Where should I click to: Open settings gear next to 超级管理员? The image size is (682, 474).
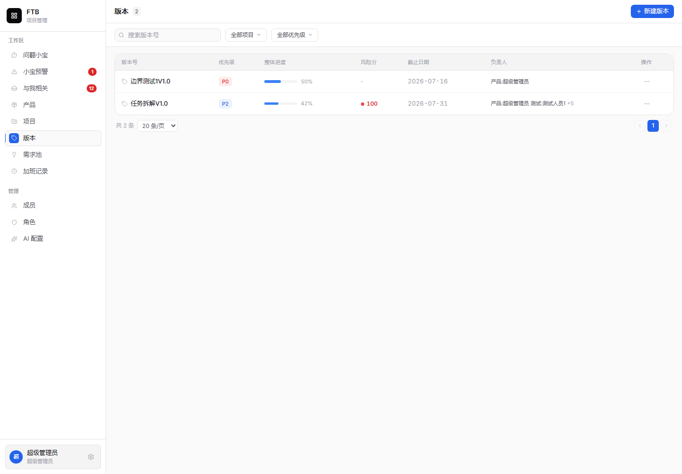click(91, 457)
